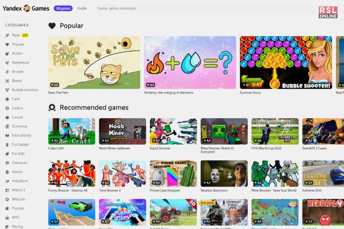This screenshot has height=229, width=344.
Task: Open the Adventure category
Action: pos(20,62)
